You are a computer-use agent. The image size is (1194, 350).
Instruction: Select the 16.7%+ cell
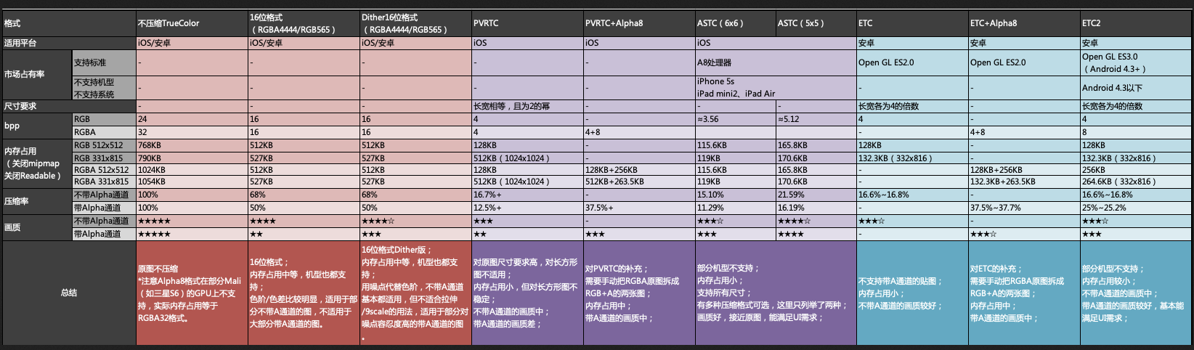(x=527, y=195)
